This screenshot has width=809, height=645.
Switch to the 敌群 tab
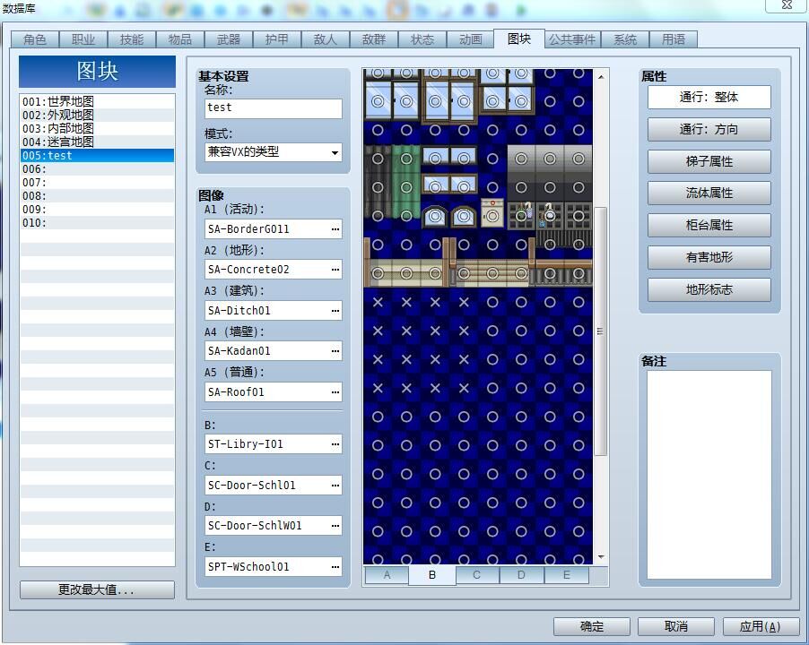pos(374,39)
